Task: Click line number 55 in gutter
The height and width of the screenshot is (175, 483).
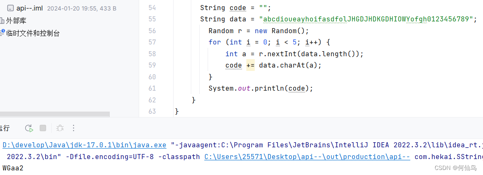Action: (x=152, y=19)
